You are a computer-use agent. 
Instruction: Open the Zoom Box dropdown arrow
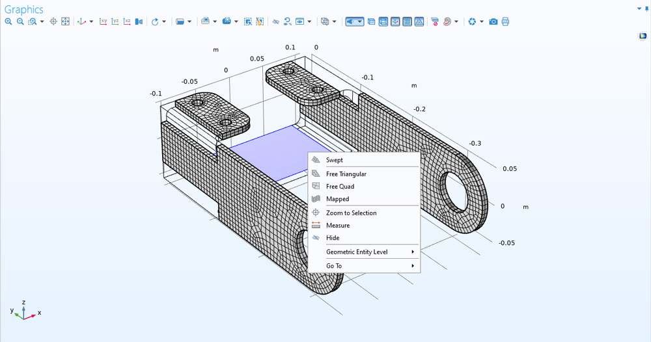[42, 21]
